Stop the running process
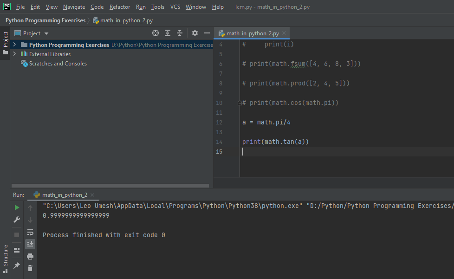 [17, 235]
